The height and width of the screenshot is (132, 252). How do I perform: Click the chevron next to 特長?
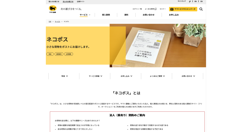[67, 76]
